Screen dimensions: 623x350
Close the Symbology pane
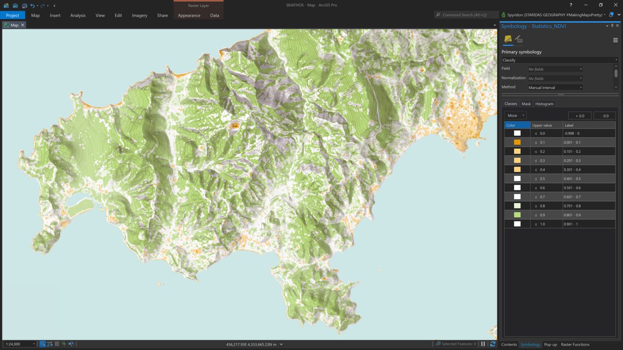(618, 25)
